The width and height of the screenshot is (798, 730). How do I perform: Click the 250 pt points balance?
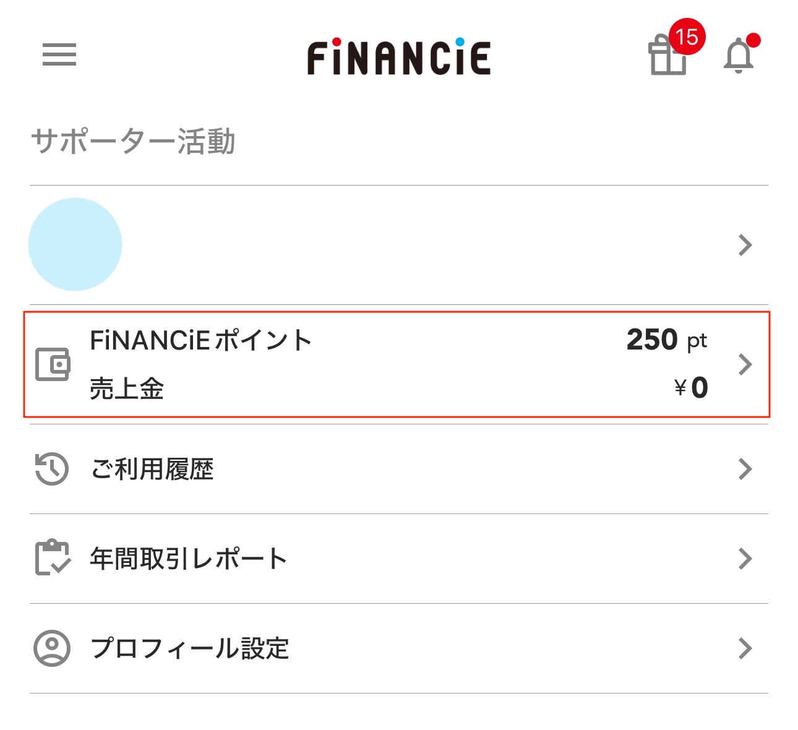[666, 340]
